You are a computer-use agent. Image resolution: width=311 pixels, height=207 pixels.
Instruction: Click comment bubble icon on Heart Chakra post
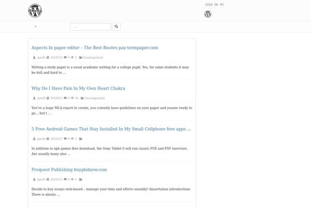pos(65,98)
